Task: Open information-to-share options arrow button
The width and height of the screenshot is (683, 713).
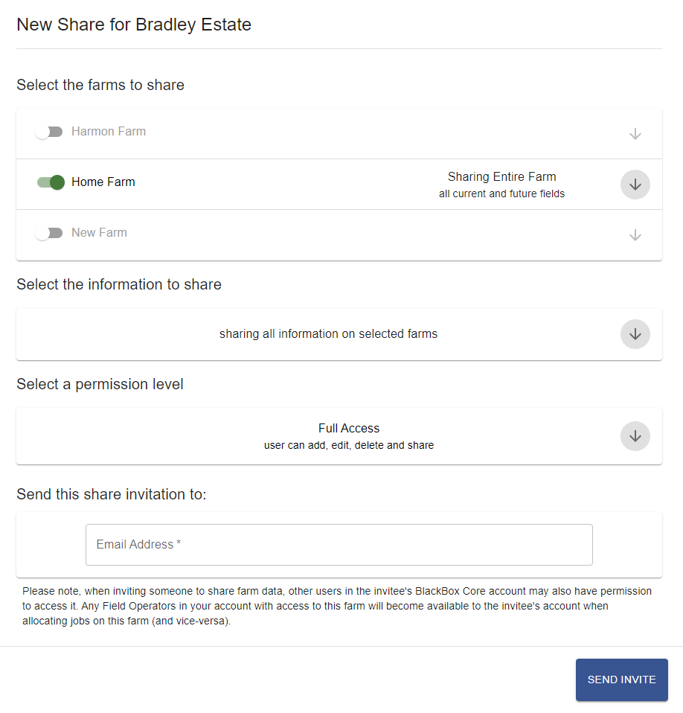Action: pos(635,334)
